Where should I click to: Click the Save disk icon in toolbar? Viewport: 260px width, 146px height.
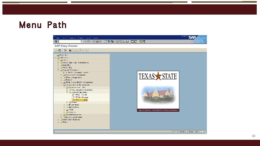pyautogui.click(x=89, y=41)
